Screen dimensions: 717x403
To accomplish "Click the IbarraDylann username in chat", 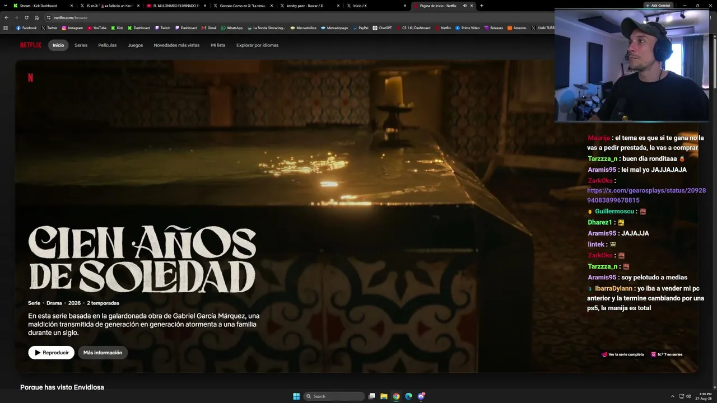I will [614, 289].
